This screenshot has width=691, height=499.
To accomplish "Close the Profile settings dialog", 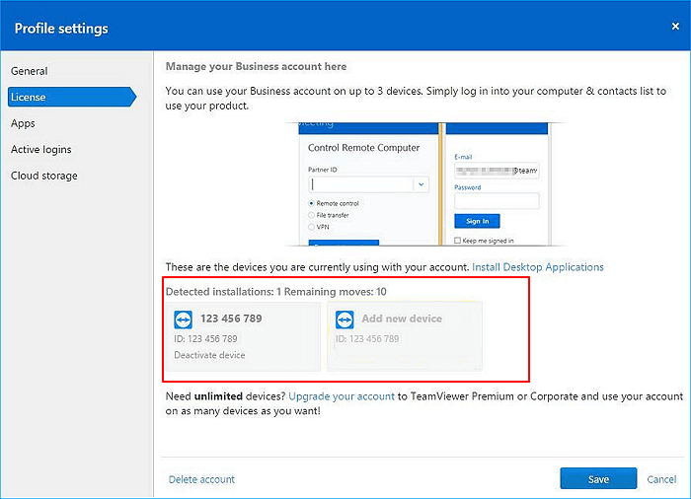I will 675,27.
